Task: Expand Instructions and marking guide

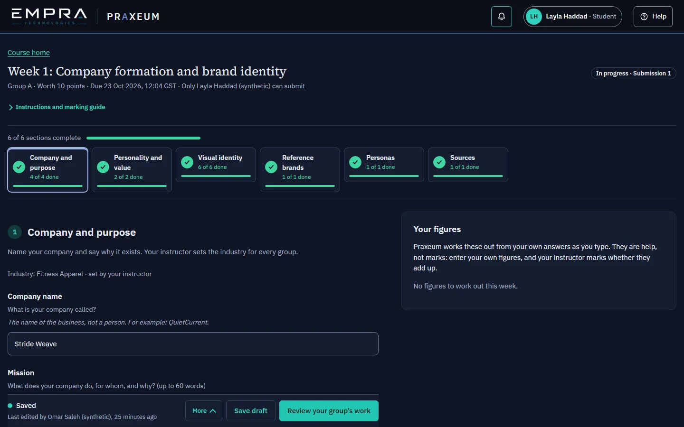Action: [57, 107]
